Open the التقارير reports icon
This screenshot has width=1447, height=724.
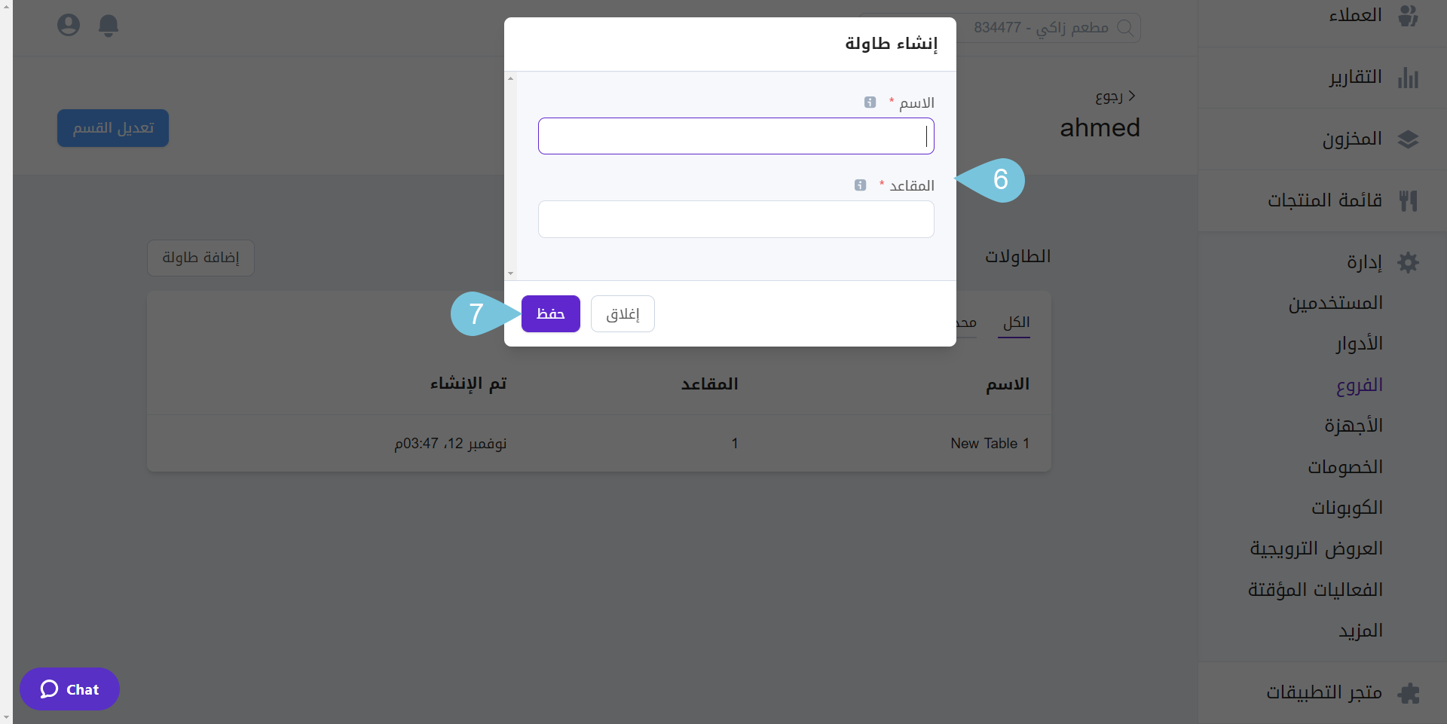pos(1410,78)
